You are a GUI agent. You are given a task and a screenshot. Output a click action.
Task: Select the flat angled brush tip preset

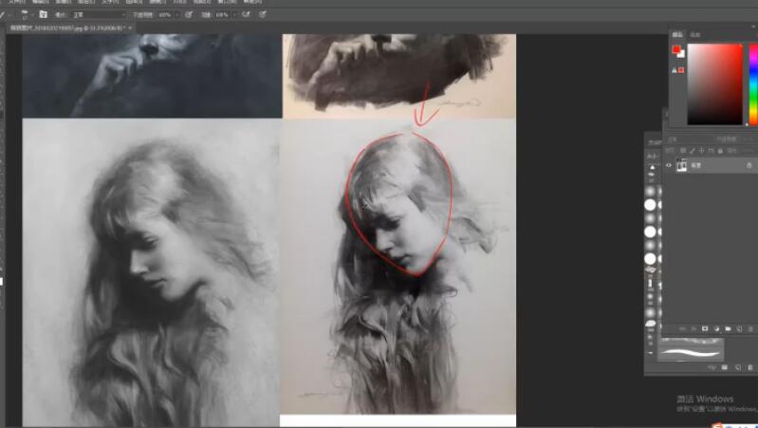(651, 323)
